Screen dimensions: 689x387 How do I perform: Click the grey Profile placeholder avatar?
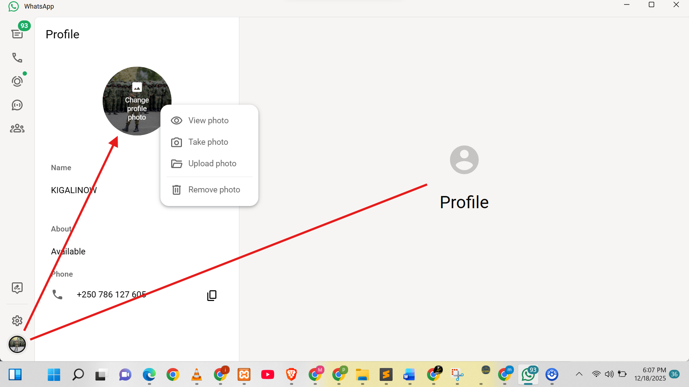coord(464,159)
